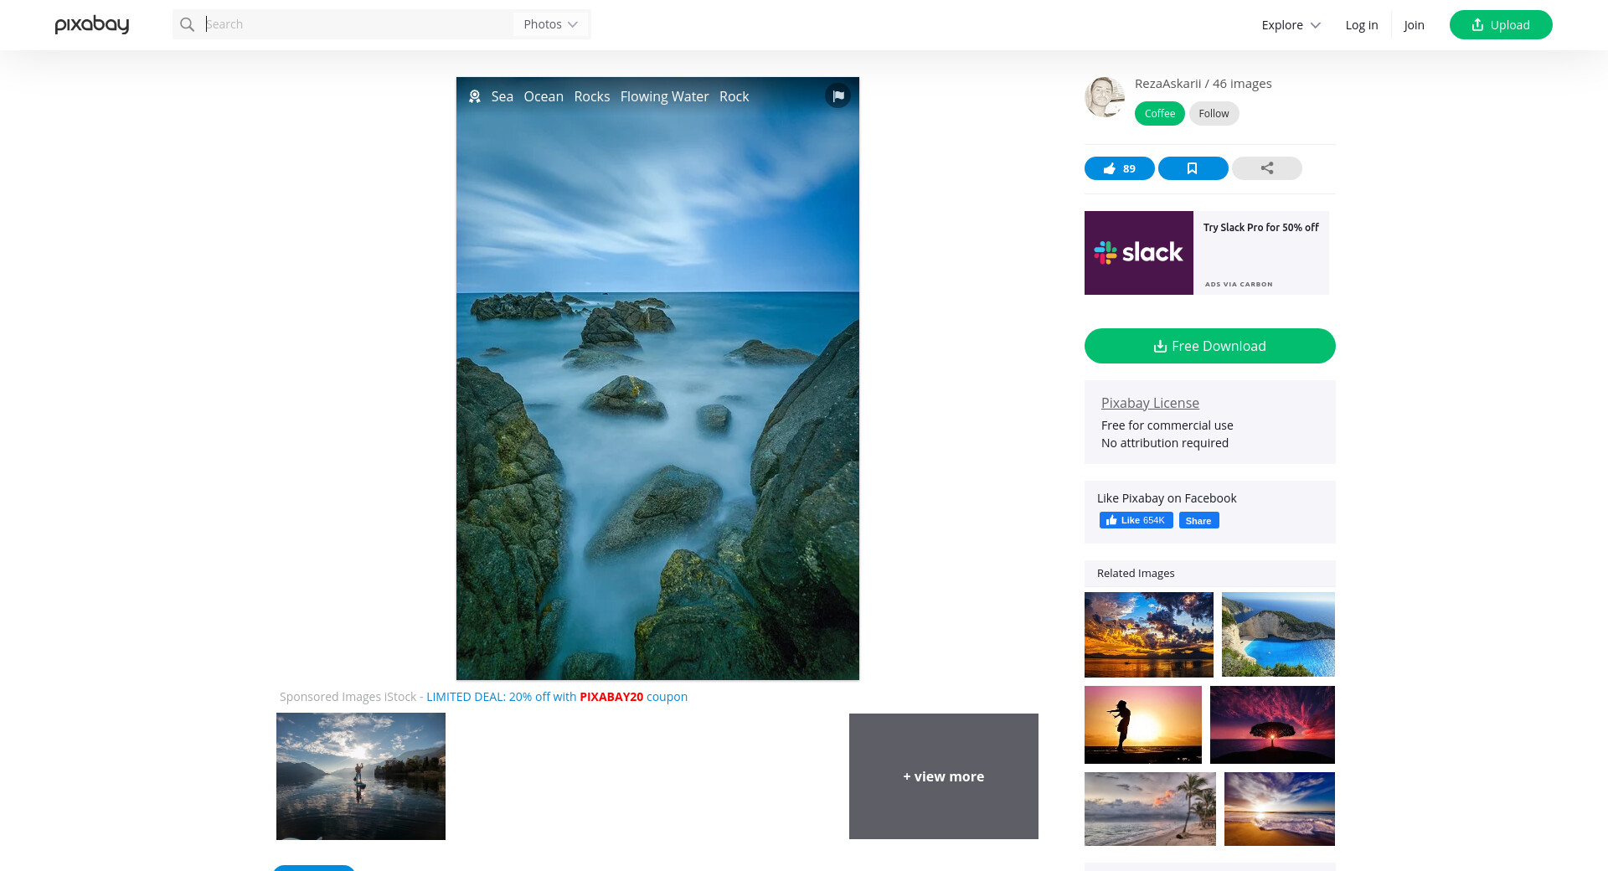Click the Upload button
The height and width of the screenshot is (871, 1608).
1500,25
